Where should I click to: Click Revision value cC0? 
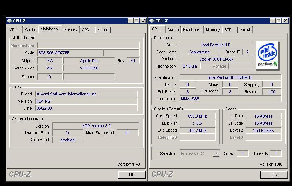(272, 92)
